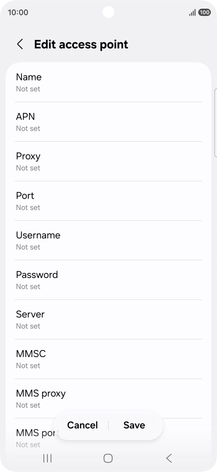
Task: Open the Name field
Action: 108,82
